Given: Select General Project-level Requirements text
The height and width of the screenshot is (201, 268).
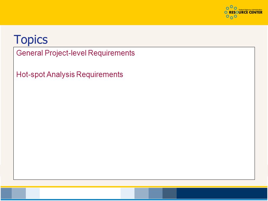Looking at the screenshot, I should (x=75, y=53).
